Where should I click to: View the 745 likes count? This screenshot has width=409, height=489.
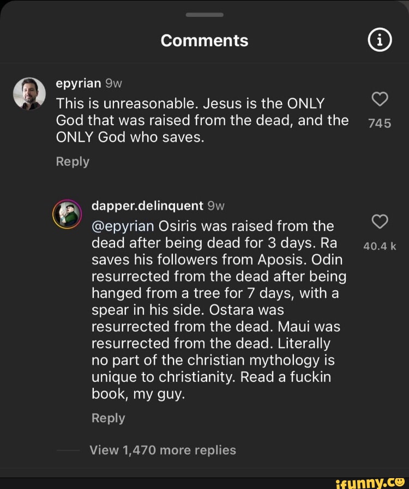pyautogui.click(x=379, y=124)
